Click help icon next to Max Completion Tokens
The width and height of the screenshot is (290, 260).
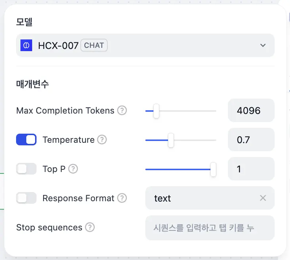[122, 110]
